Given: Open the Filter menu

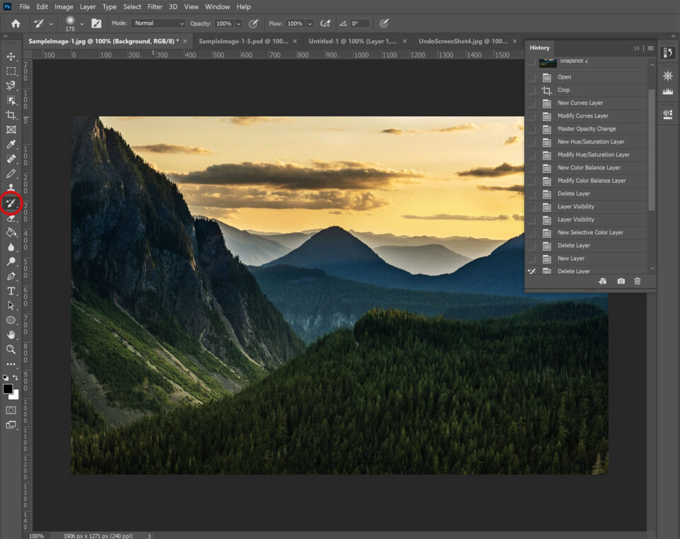Looking at the screenshot, I should click(x=154, y=6).
